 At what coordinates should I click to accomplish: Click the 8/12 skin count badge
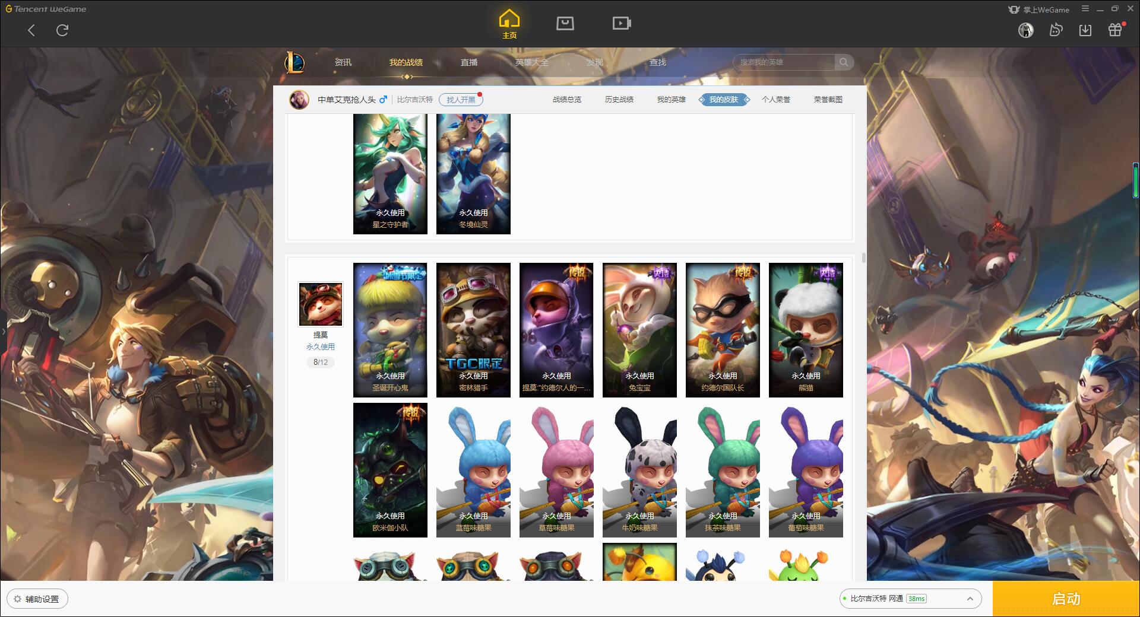pyautogui.click(x=321, y=362)
